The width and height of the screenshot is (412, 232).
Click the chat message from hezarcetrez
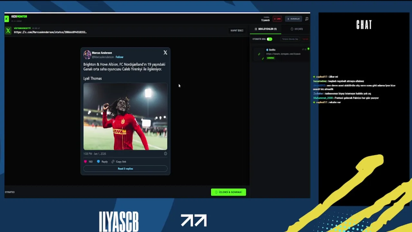339,81
